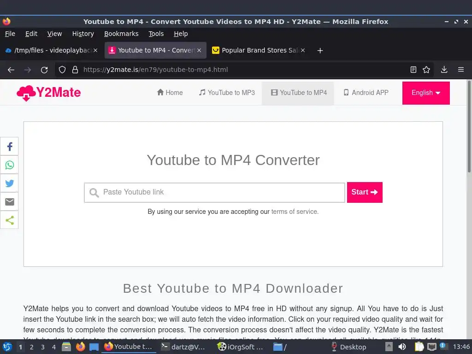Switch to workspace 4 in taskbar
Viewport: 472px width, 354px height.
[54, 347]
